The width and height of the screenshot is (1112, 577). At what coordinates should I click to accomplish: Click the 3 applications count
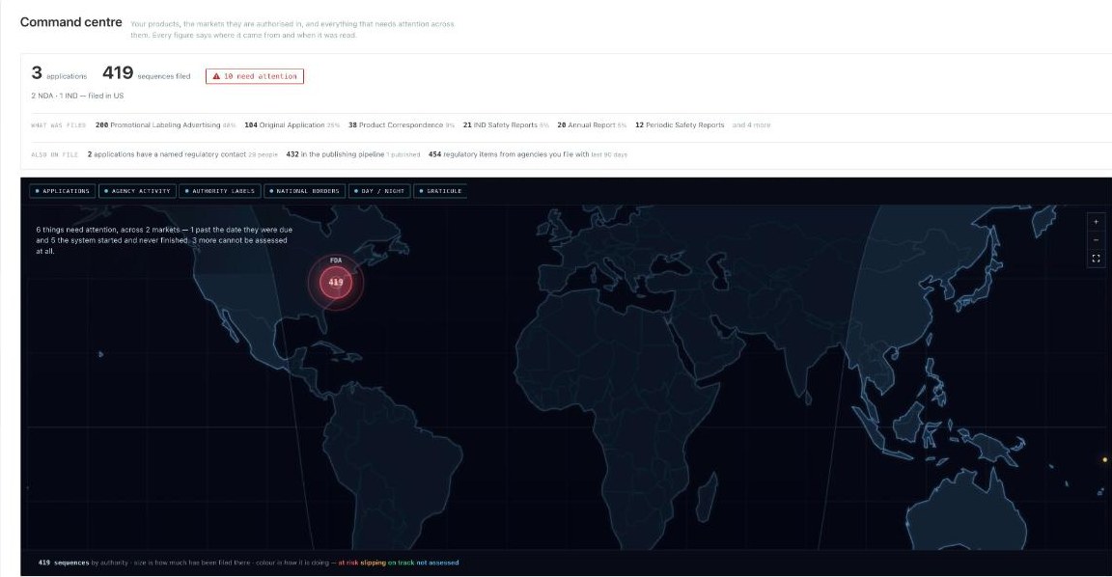59,73
